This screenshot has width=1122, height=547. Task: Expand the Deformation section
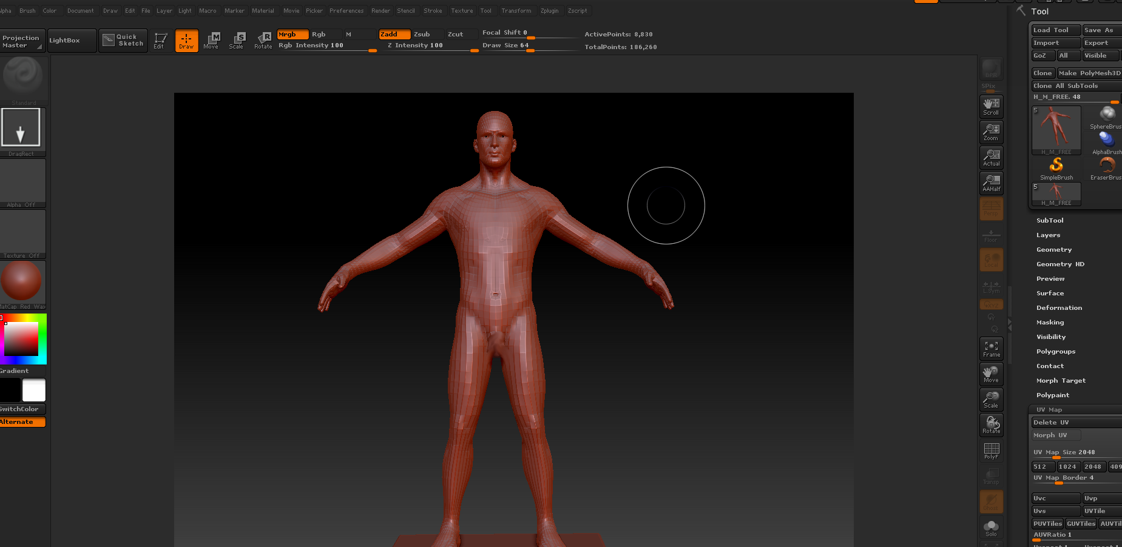1059,308
